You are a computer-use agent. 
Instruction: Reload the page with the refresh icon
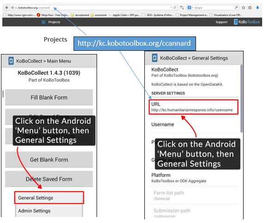click(x=175, y=7)
